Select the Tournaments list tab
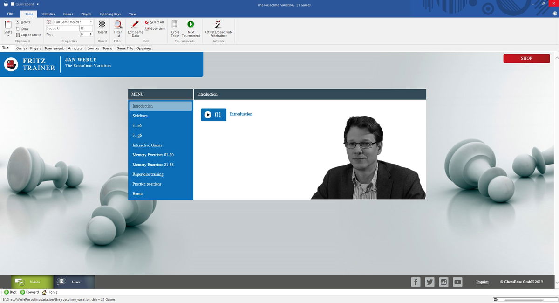Screen dimensions: 559x303 click(55, 48)
